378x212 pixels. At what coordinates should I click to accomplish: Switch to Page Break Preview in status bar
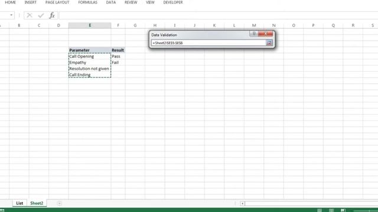point(343,210)
